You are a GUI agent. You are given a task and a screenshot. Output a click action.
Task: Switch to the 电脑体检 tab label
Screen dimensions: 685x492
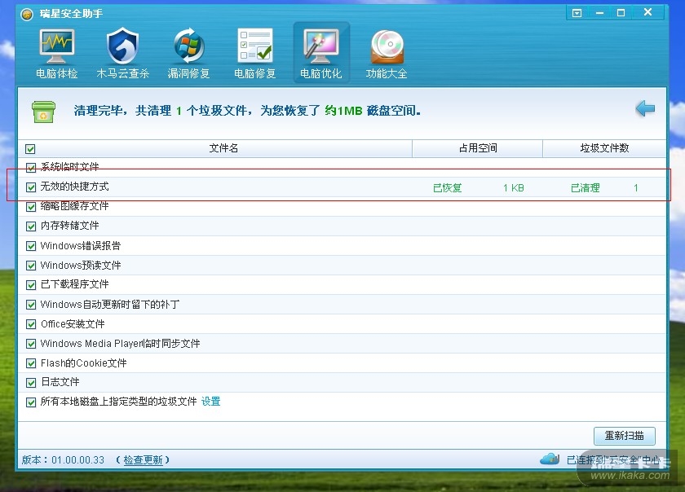click(57, 73)
